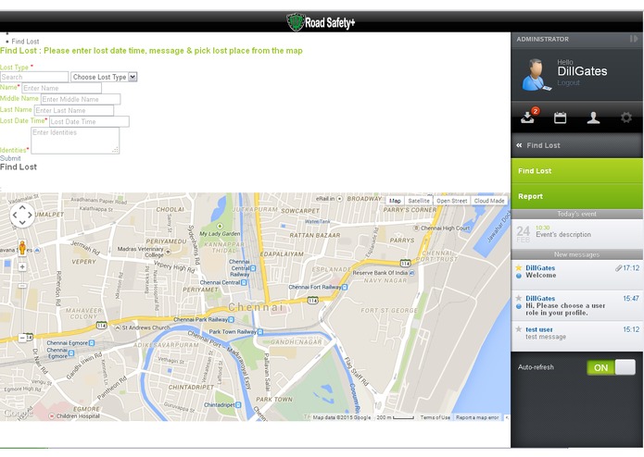Zoom out with the map minus button
Image resolution: width=644 pixels, height=457 pixels.
coord(22,339)
